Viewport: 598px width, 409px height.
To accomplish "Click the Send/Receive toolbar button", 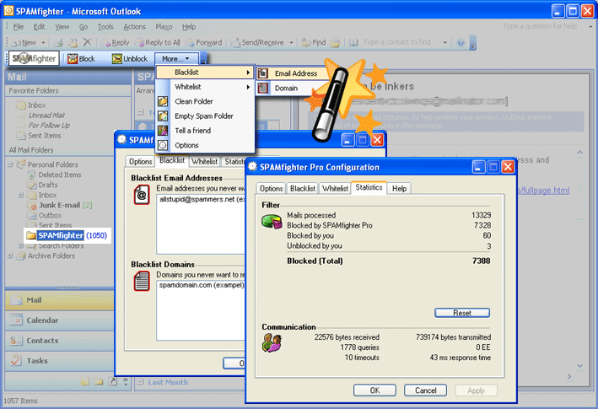I will click(258, 42).
